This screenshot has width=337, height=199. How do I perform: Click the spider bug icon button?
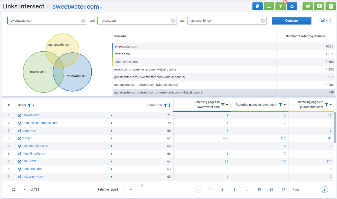point(308,6)
